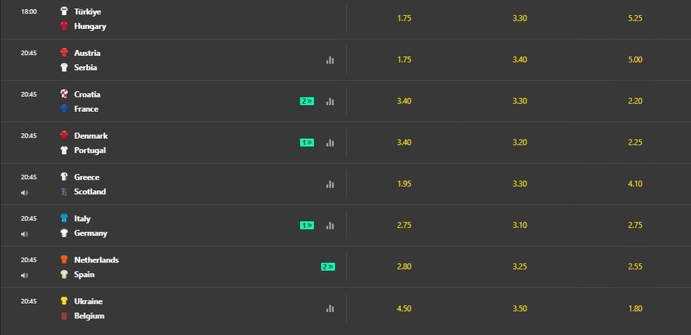Open stats chart icon for Croatia vs France

[x=330, y=102]
